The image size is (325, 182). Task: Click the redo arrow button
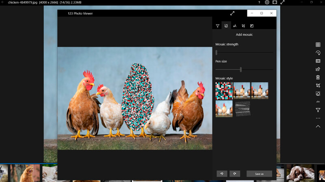[235, 174]
